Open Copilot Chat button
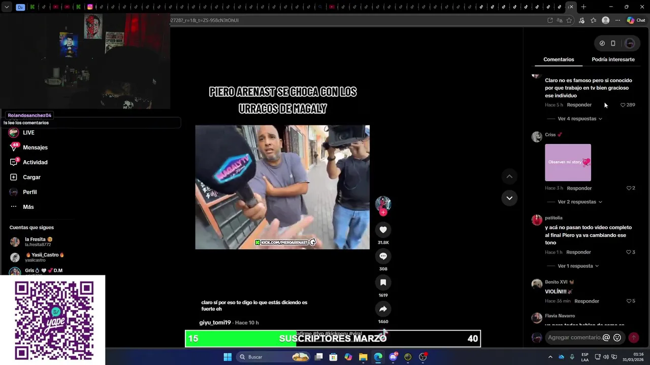 [x=636, y=20]
